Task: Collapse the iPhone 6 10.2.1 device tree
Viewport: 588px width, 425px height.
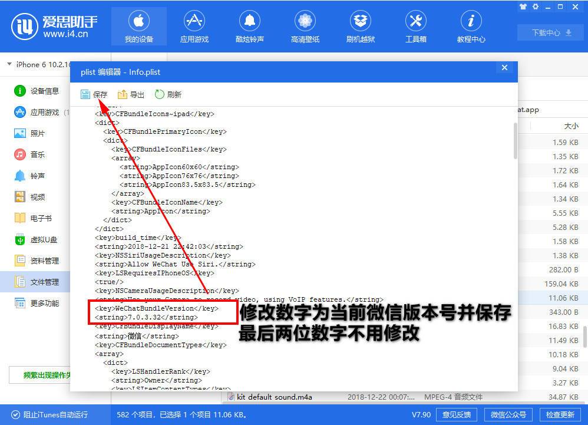Action: (x=8, y=64)
